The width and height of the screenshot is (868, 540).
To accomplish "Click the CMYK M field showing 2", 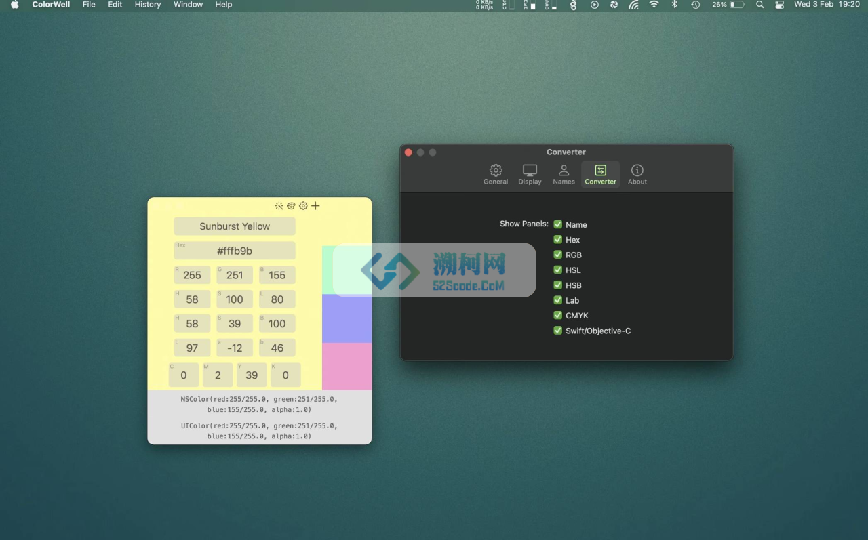I will point(218,375).
